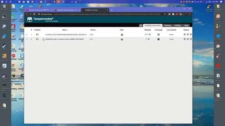Open the Recycle Bin desktop icon
Image resolution: width=225 pixels, height=126 pixels.
click(4, 7)
